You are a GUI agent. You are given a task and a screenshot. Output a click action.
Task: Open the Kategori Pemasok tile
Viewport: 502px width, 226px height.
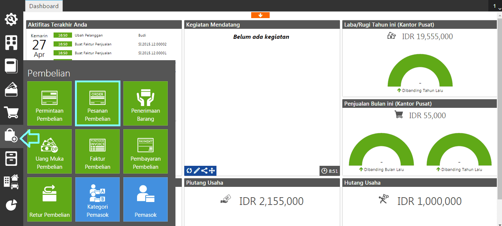coord(97,199)
